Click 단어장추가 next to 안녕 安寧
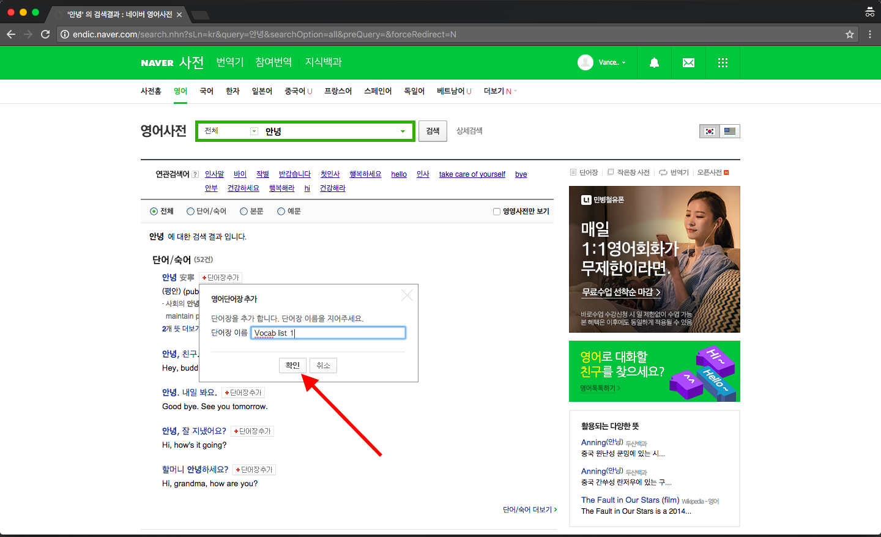 [x=221, y=278]
